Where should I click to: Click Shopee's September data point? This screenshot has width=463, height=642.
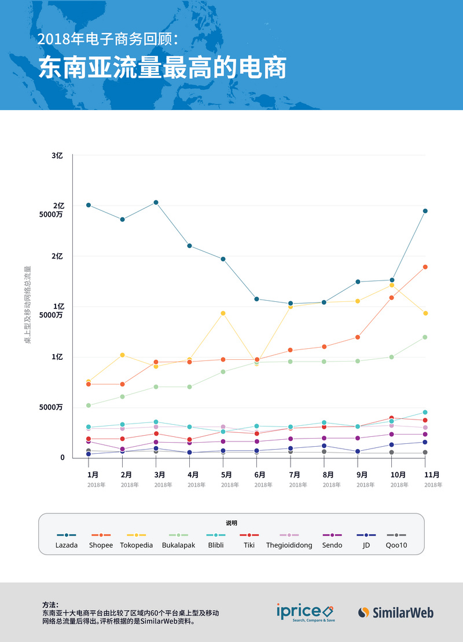pyautogui.click(x=358, y=337)
